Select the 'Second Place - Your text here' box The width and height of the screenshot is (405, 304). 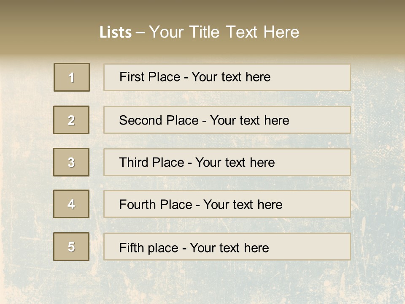point(227,120)
